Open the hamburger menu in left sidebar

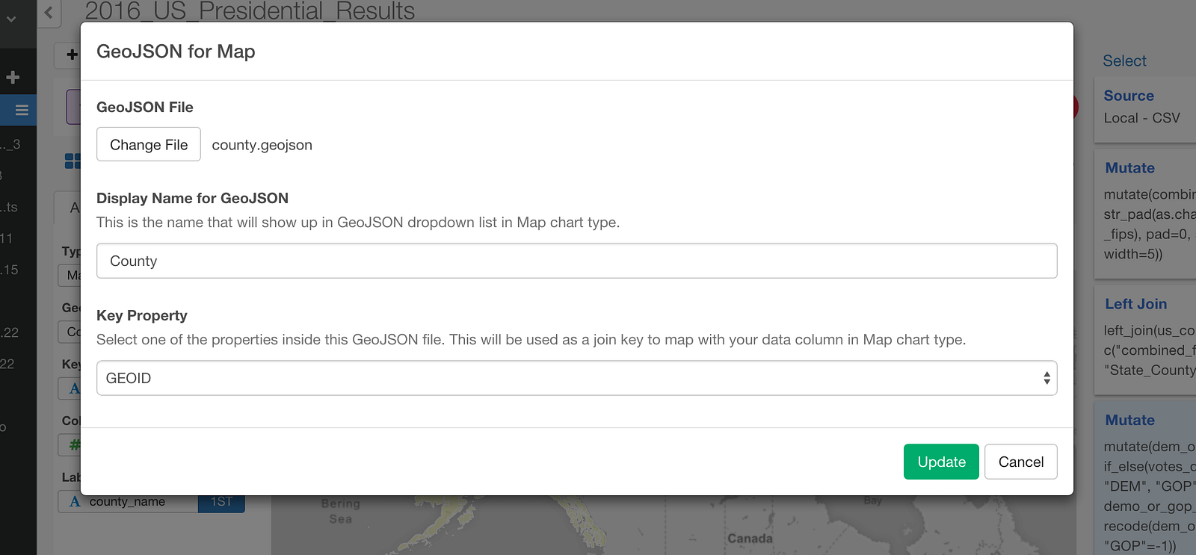coord(21,110)
